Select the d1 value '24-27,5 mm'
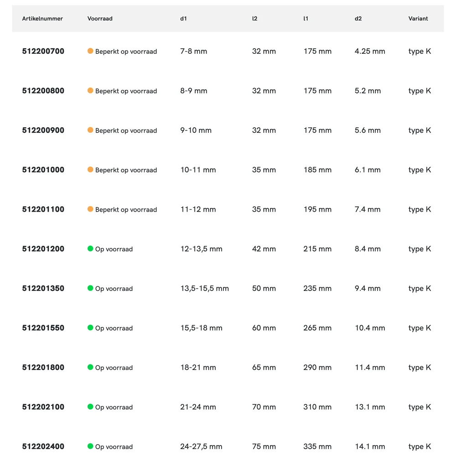Viewport: 456px width, 456px height. 201,447
